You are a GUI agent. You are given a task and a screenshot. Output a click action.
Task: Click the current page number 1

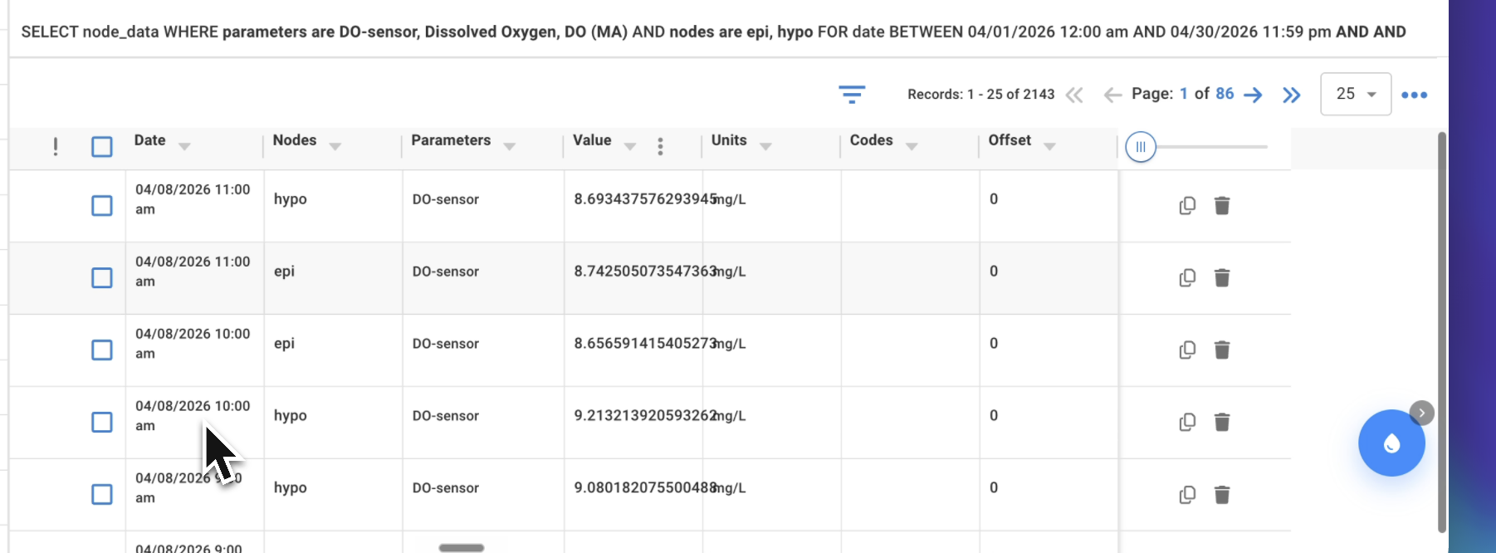coord(1184,94)
